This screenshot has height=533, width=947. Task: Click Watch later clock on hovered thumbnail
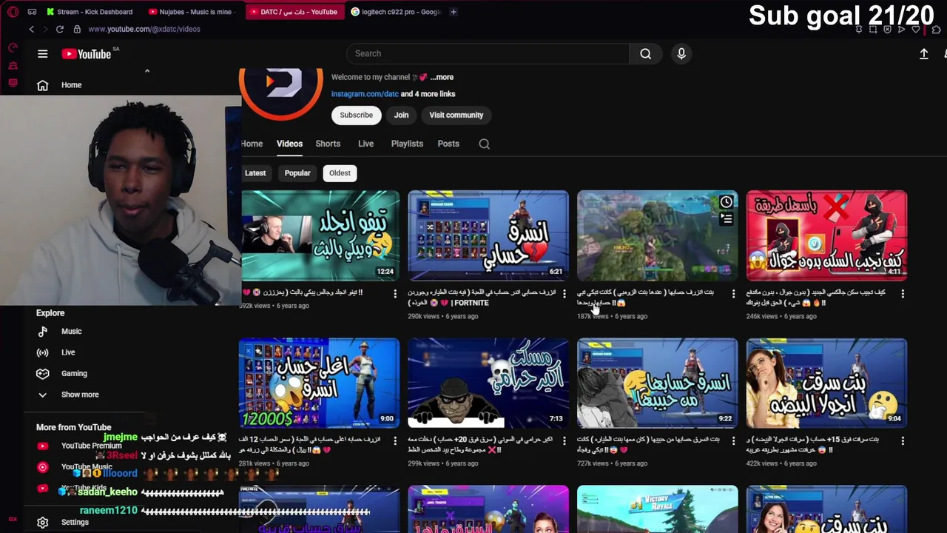tap(727, 202)
